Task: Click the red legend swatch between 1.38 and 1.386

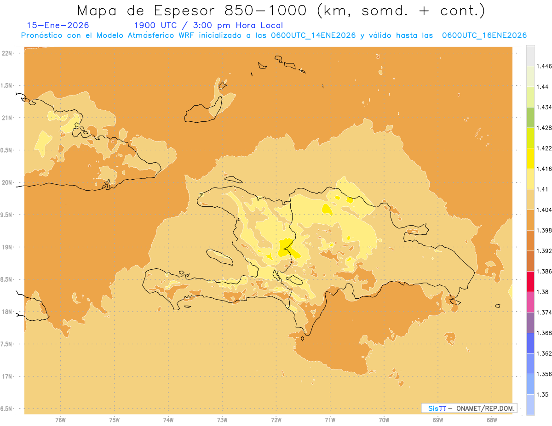Action: (530, 281)
